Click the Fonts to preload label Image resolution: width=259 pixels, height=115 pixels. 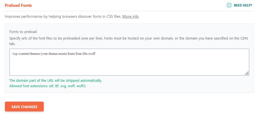click(23, 32)
